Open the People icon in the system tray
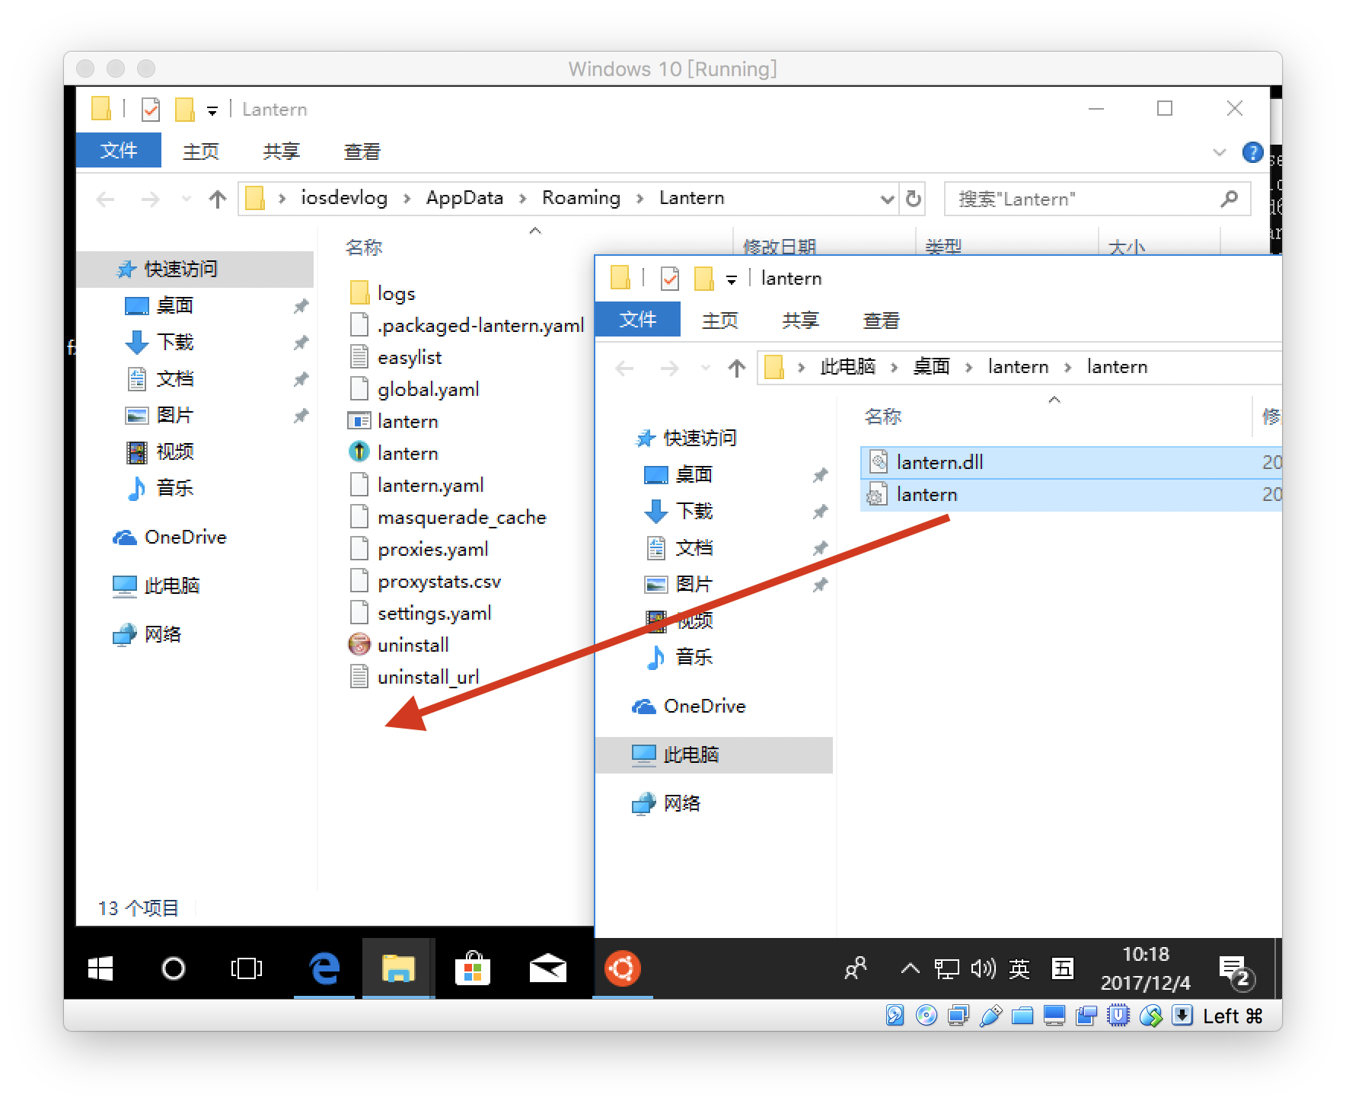Screen dimensions: 1346x1107 pyautogui.click(x=856, y=968)
